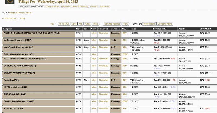Image resolution: width=217 pixels, height=113 pixels.
Task: View the Mr. Cooper Group 10-Q
Action: pyautogui.click(x=94, y=40)
